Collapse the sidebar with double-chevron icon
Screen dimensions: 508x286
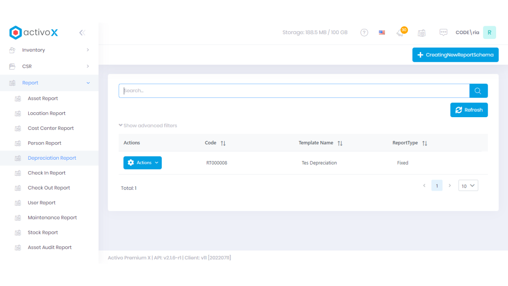(x=82, y=33)
